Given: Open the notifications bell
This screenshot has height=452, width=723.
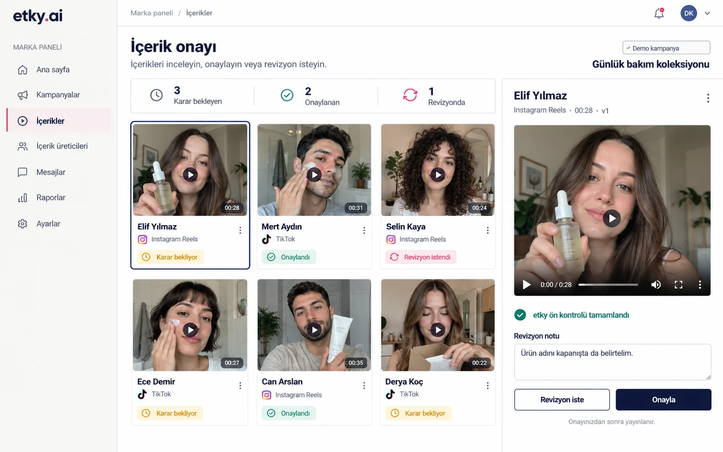Looking at the screenshot, I should (x=659, y=13).
